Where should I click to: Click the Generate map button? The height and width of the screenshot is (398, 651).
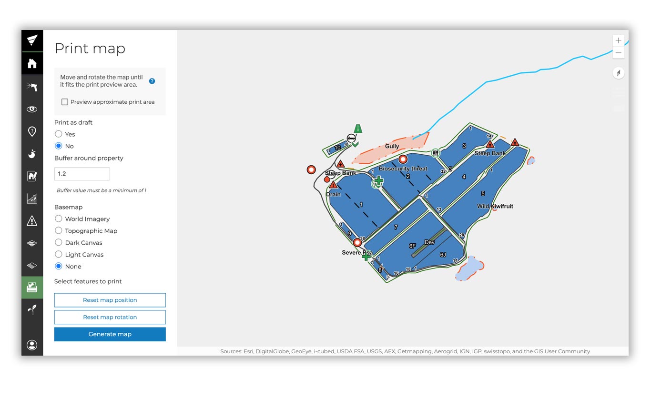pos(110,334)
